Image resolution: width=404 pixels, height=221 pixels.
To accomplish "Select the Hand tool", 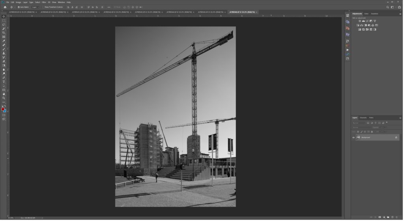I will pos(4,94).
